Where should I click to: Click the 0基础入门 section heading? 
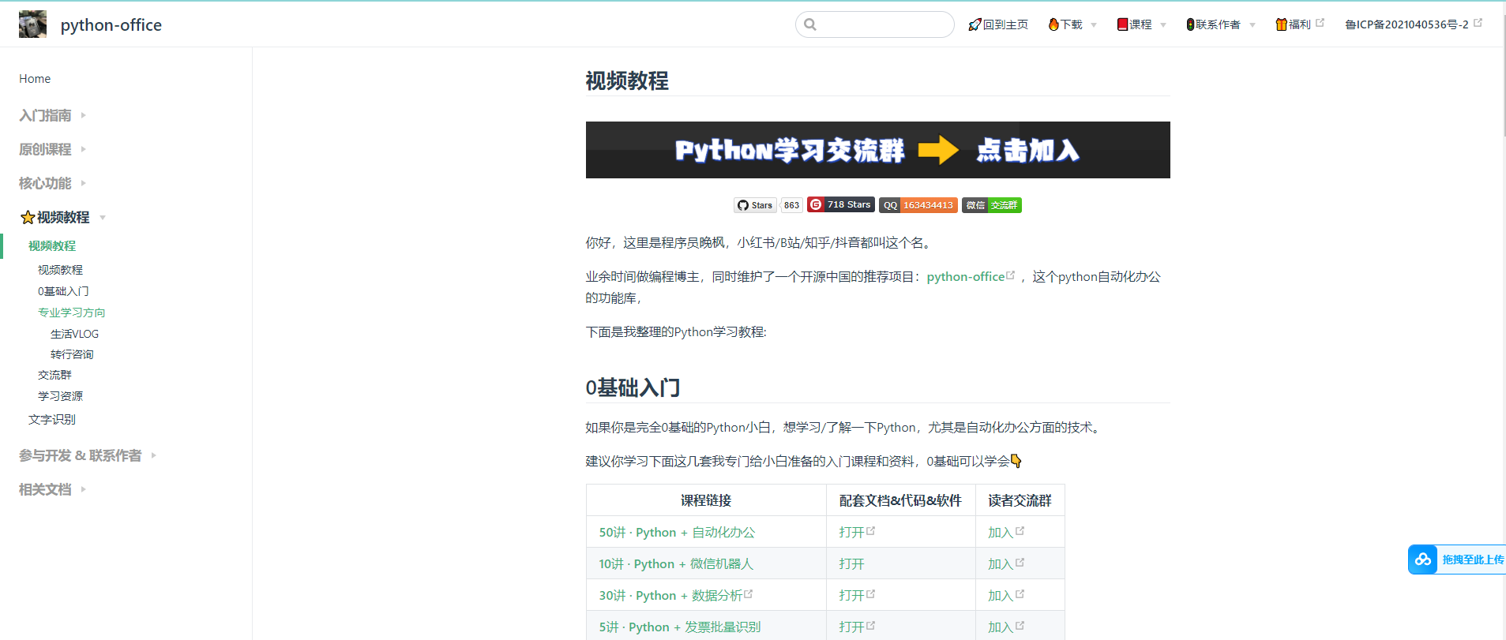(633, 387)
